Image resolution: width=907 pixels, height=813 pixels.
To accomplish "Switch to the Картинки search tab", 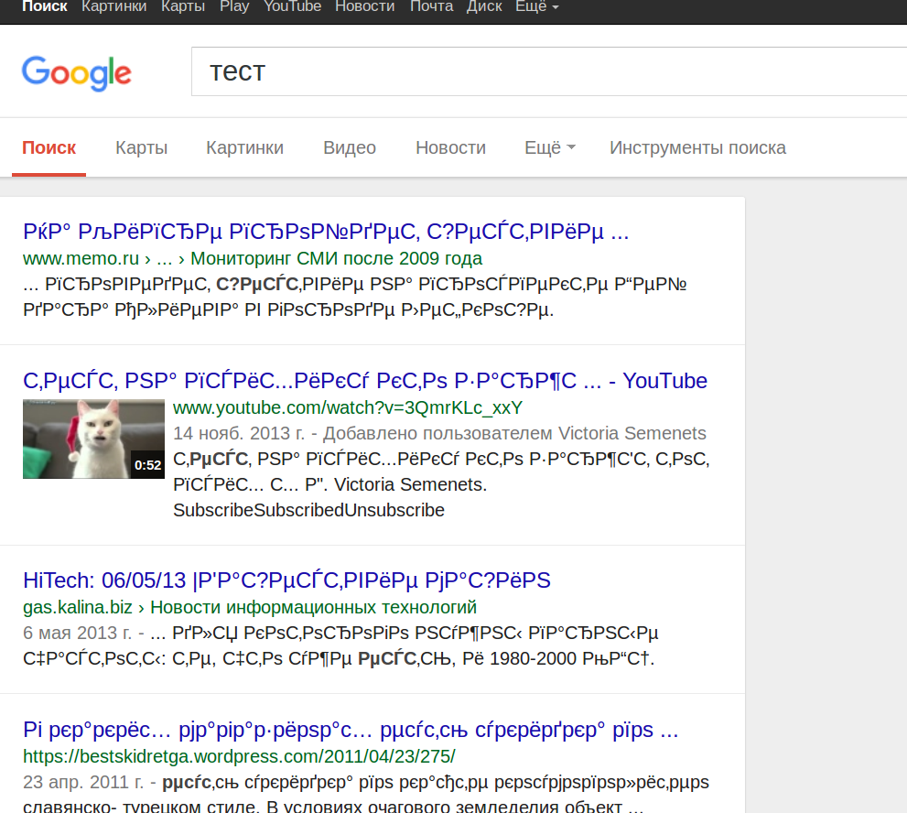I will [244, 147].
